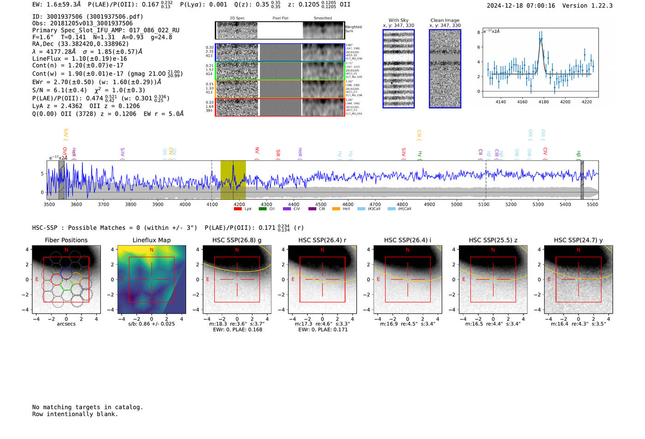Click the Gaussian line fit plot
Viewport: 645px width, 439px height.
pos(540,63)
